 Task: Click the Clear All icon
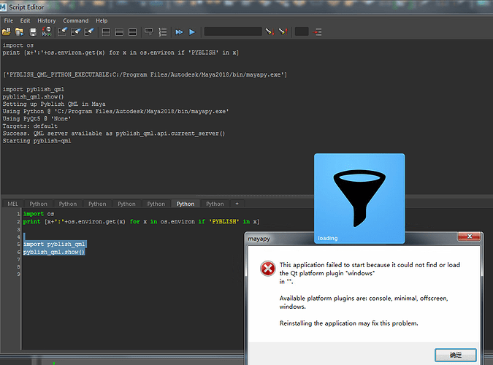click(x=89, y=31)
